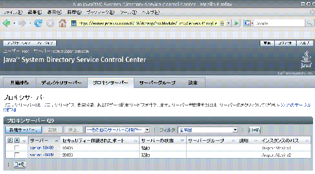Screen dimensions: 315x174
Task: Click the 停止 button above the table
Action: [x=74, y=130]
